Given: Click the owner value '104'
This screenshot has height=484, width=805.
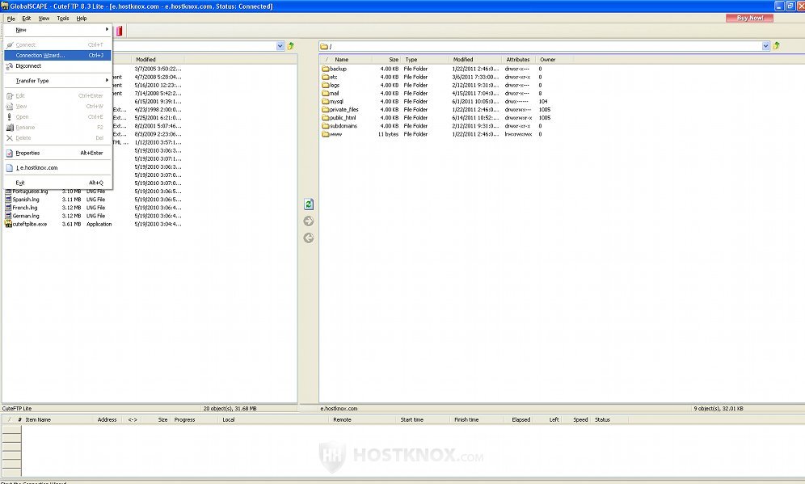Looking at the screenshot, I should click(x=543, y=102).
